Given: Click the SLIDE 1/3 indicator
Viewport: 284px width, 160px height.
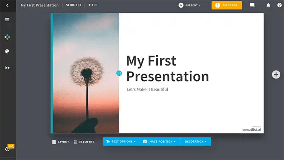Looking at the screenshot, I should 73,5.
